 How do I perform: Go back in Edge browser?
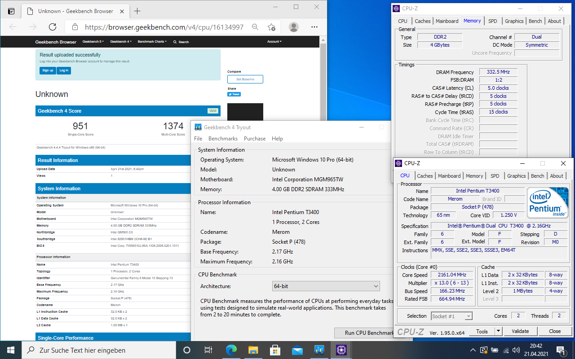point(13,27)
